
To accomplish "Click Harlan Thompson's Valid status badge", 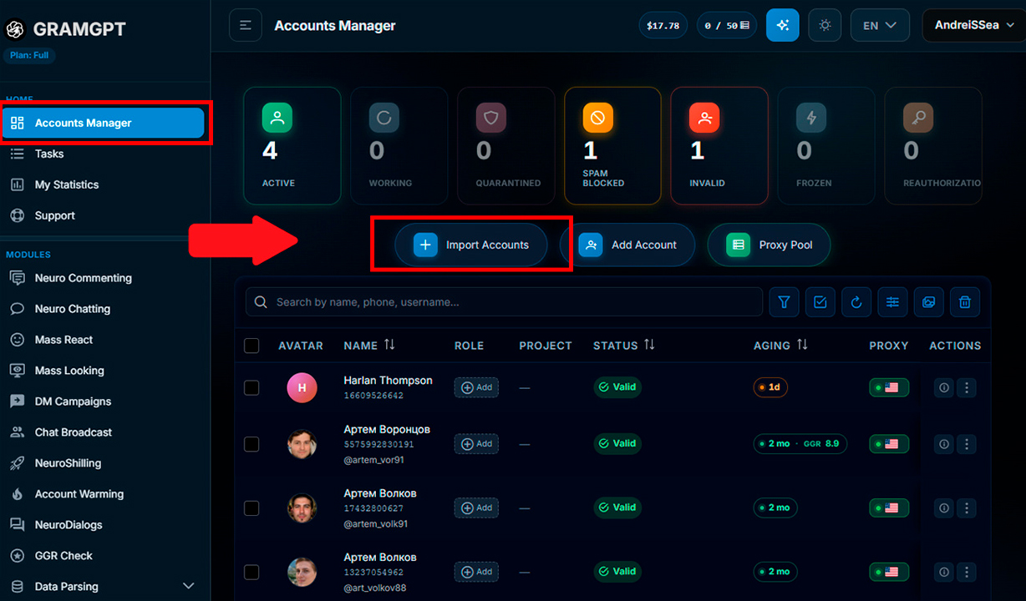I will pos(617,387).
